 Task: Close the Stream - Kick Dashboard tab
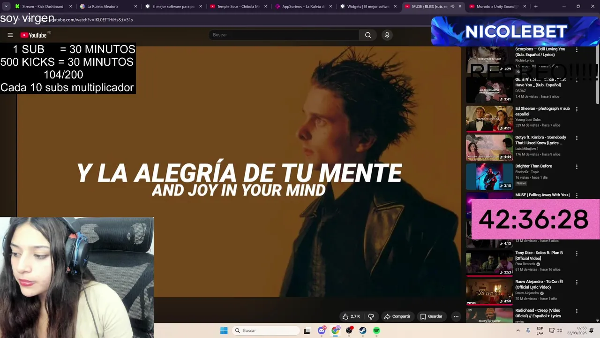click(71, 7)
